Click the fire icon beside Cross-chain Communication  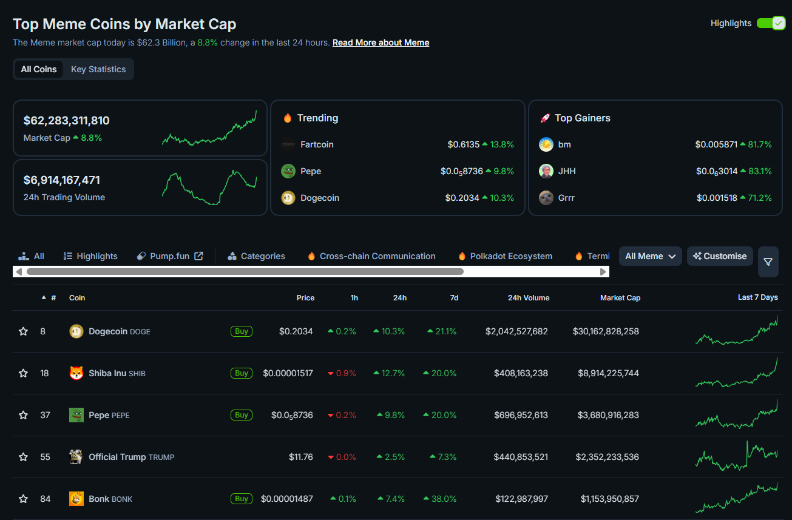coord(311,256)
